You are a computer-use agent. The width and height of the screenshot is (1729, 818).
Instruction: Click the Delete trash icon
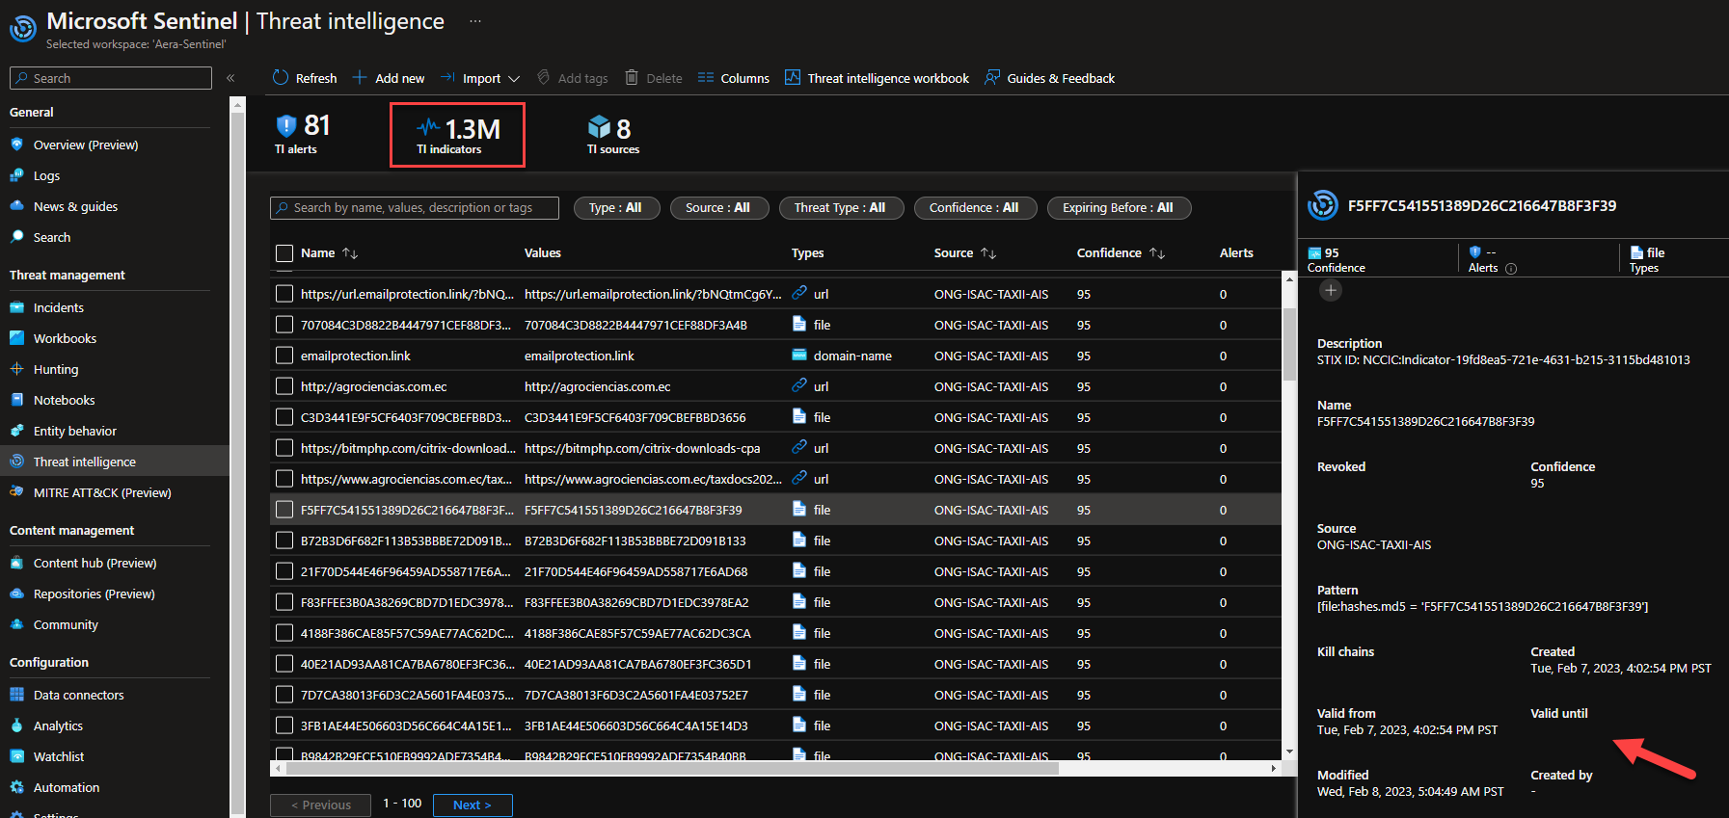coord(632,77)
